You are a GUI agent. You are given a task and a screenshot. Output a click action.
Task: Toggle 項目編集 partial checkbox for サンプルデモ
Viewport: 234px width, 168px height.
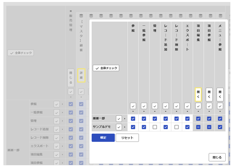click(x=198, y=127)
